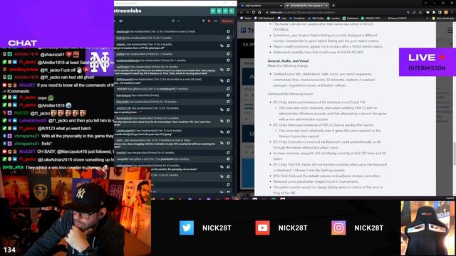Click the 'General, Audio, and Visual' heading
The height and width of the screenshot is (256, 456).
point(288,61)
